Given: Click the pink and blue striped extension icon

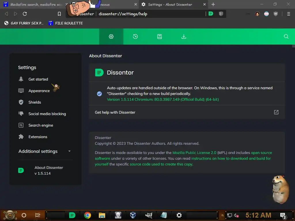Looking at the screenshot, I should 266,14.
